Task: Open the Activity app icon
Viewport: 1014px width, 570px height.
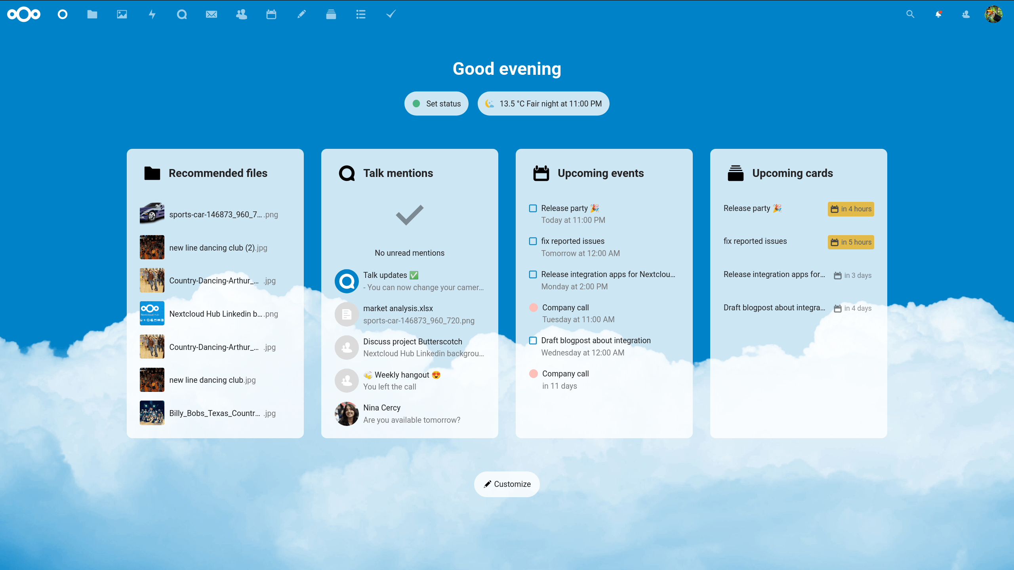Action: (152, 14)
